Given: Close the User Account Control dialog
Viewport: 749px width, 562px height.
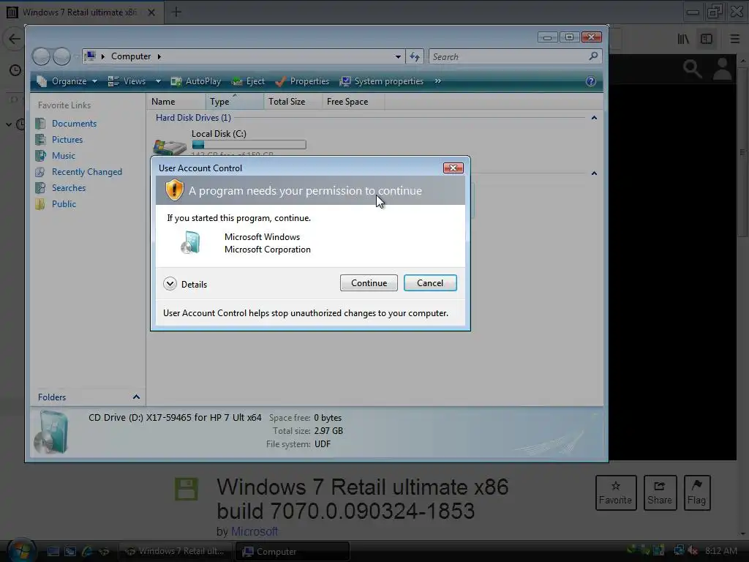Looking at the screenshot, I should [x=453, y=168].
